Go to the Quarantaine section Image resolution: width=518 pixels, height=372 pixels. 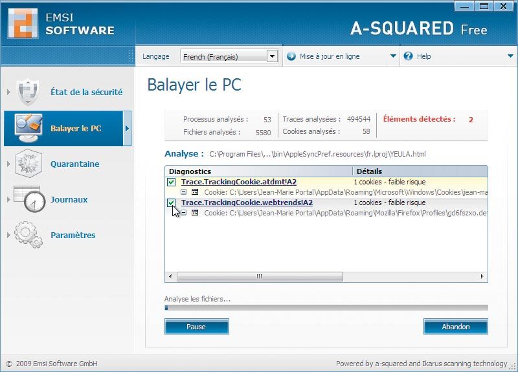click(74, 164)
